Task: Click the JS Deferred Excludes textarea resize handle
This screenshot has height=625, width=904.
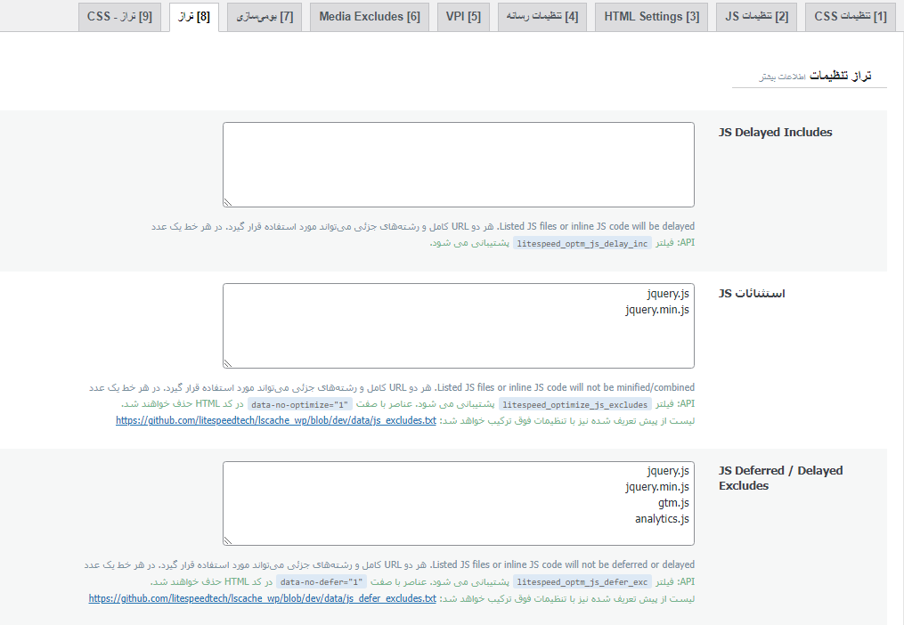Action: tap(227, 540)
